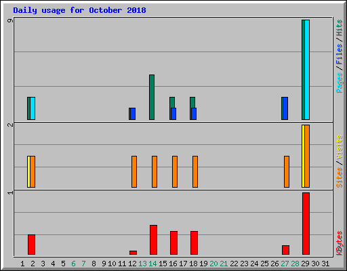Click the orange Sites bar on day 18
Screen dimensions: 347x271
pyautogui.click(x=195, y=171)
